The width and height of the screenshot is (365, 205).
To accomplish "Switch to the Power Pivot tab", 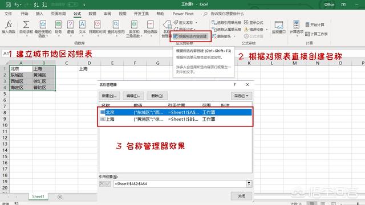I will 183,14.
